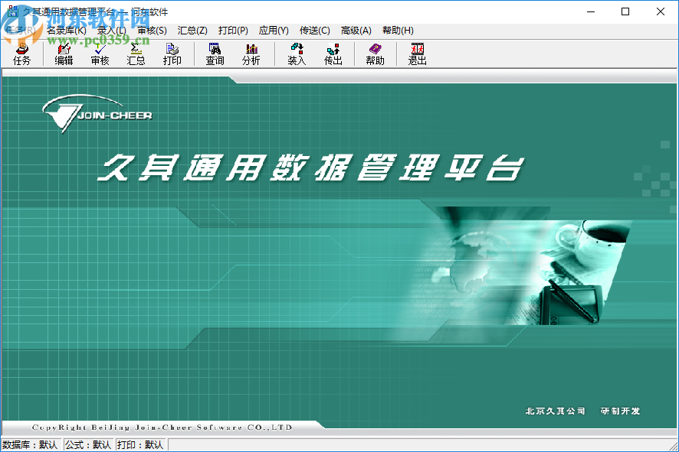The height and width of the screenshot is (452, 679).
Task: Click status bar entry 数据库：默认
Action: pos(31,444)
